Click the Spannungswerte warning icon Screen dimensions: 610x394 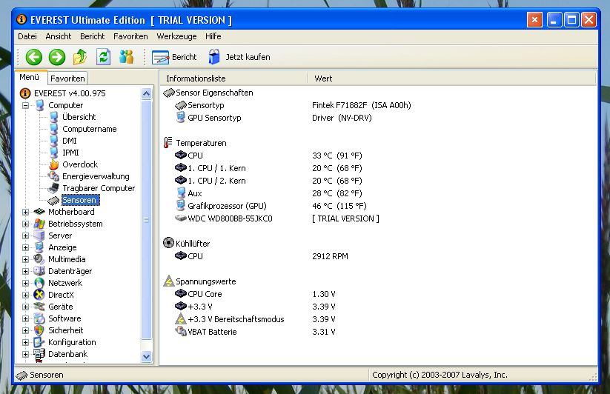pos(169,281)
